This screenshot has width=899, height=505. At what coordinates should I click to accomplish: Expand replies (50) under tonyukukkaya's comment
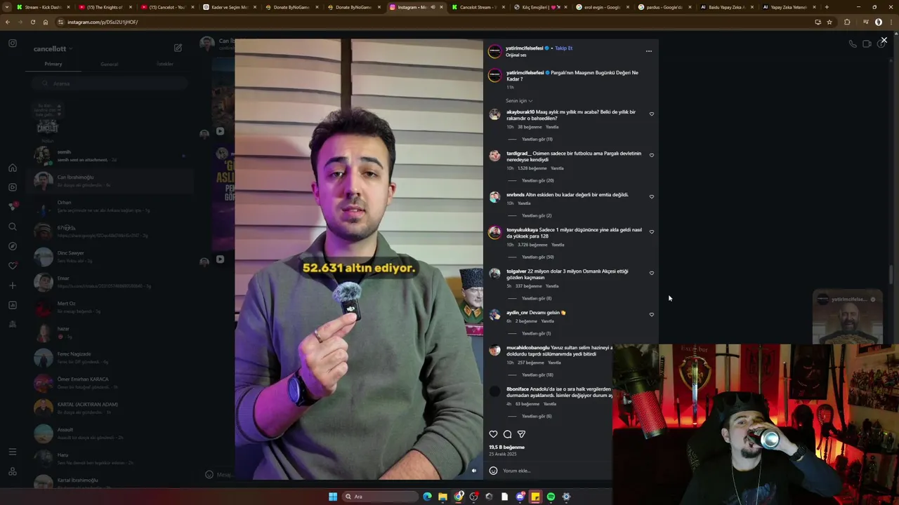[537, 257]
